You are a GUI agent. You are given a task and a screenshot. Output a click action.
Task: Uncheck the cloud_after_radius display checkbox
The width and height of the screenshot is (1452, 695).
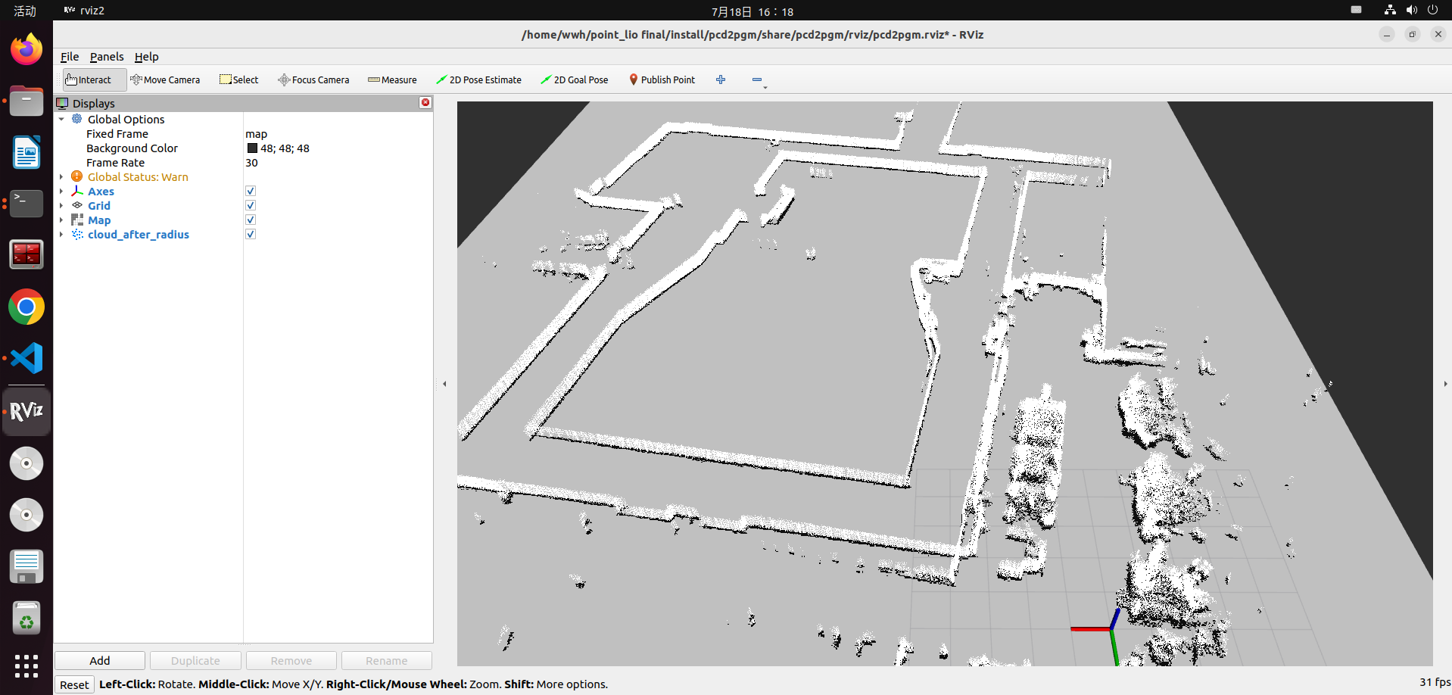251,234
